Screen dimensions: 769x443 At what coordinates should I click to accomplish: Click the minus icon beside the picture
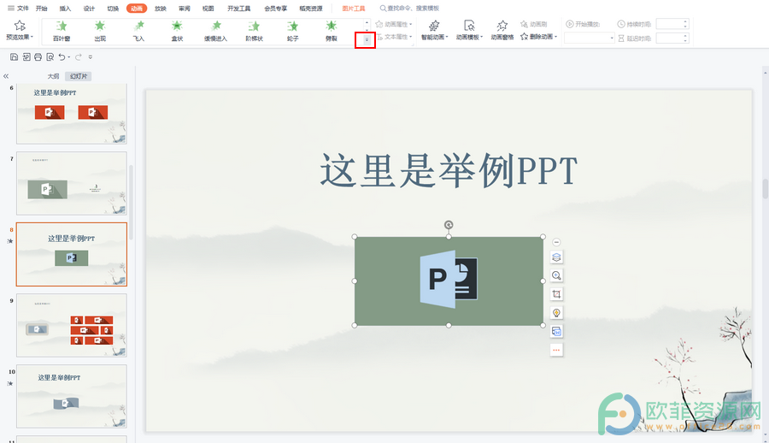coord(556,242)
